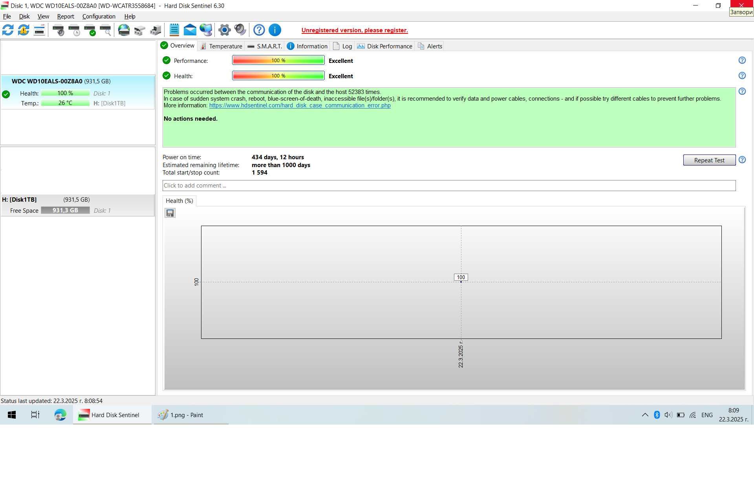Click the Refresh disk status toolbar icon
This screenshot has height=504, width=754.
tap(8, 30)
